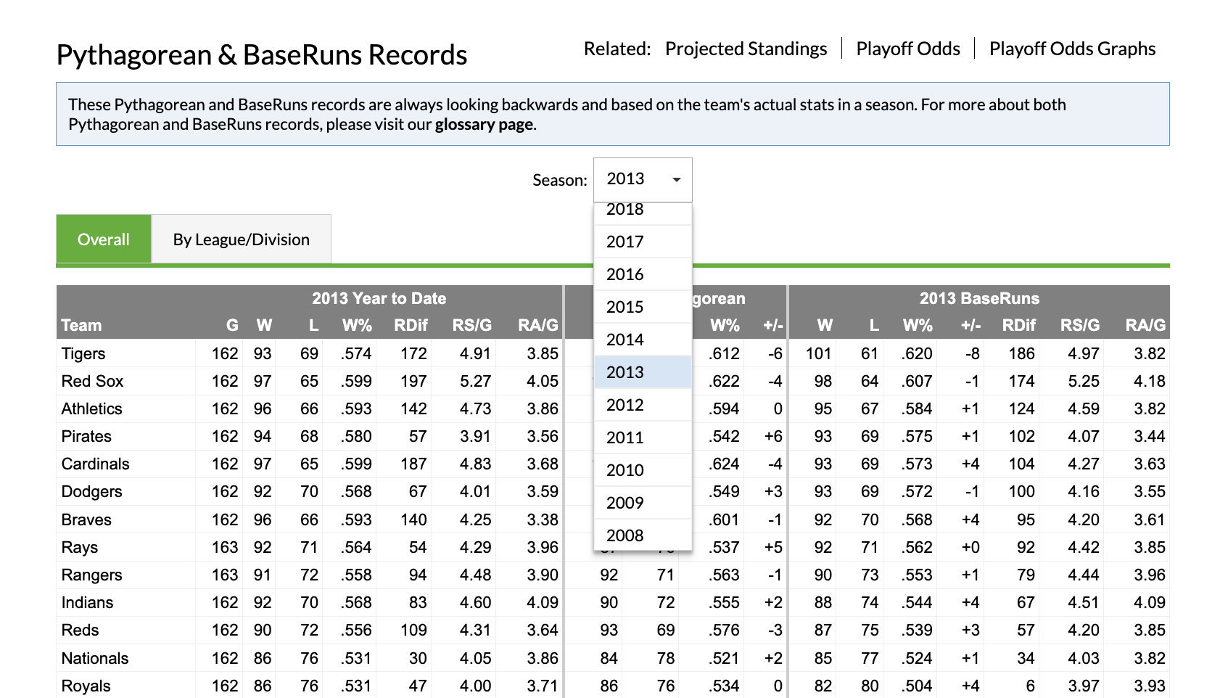Visit the glossary page link
Image resolution: width=1220 pixels, height=698 pixels.
(484, 125)
